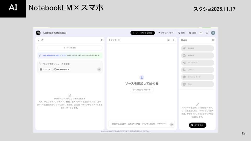The width and height of the screenshot is (251, 141).
Task: Click the chat info icon beside チャット
Action: [x=119, y=40]
